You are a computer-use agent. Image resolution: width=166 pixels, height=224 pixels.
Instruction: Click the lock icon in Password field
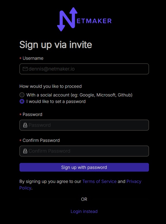pyautogui.click(x=25, y=125)
